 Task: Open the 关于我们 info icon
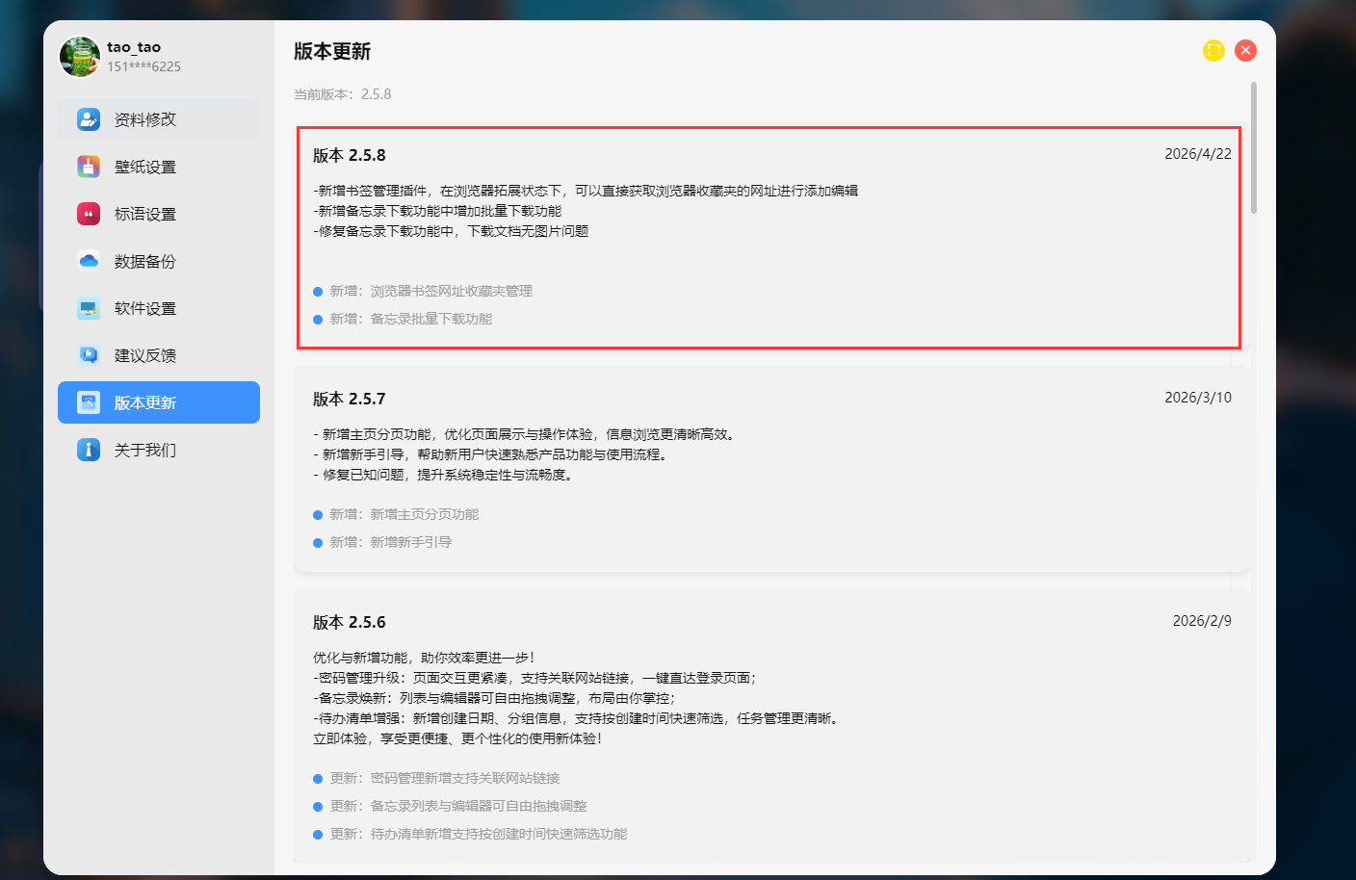89,450
